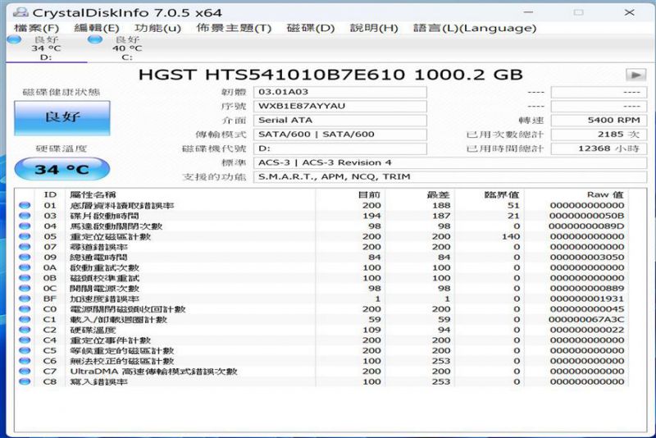The image size is (656, 438).
Task: Click status icon for attribute 04
Action: [x=25, y=226]
